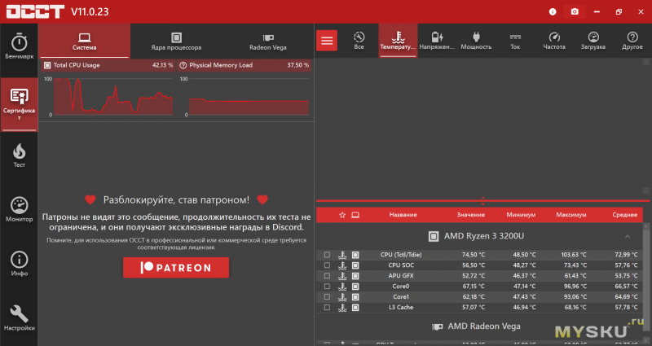Click chip icon in CPU (Tctl/Tdie) row
Viewport: 652px width, 346px height.
click(x=355, y=255)
